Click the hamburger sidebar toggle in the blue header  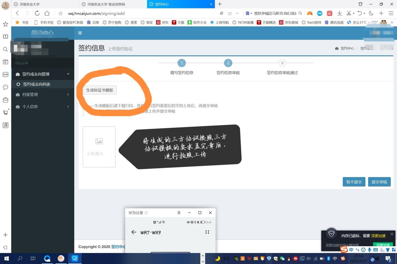(80, 33)
